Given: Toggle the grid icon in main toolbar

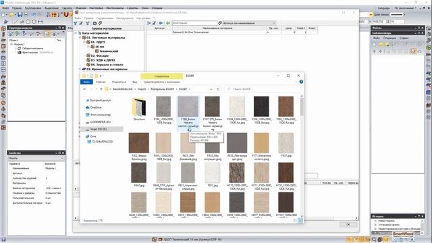Looking at the screenshot, I should 54,15.
